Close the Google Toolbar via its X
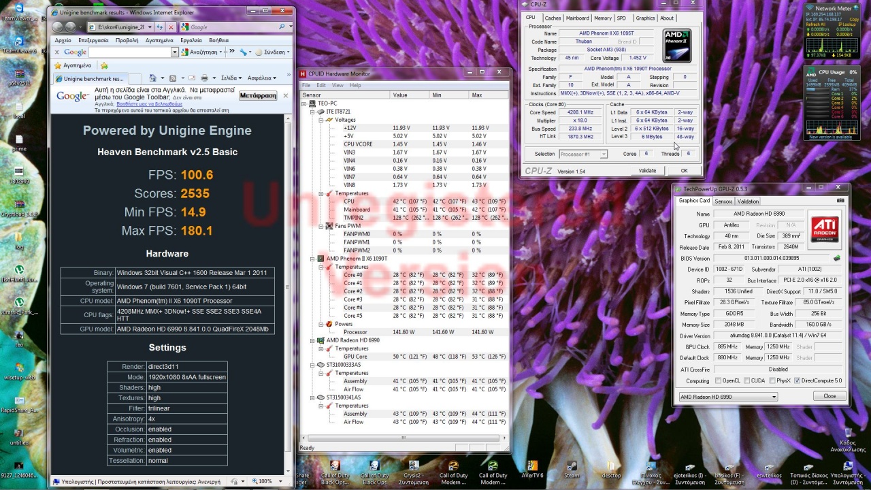This screenshot has height=490, width=871. [x=56, y=52]
